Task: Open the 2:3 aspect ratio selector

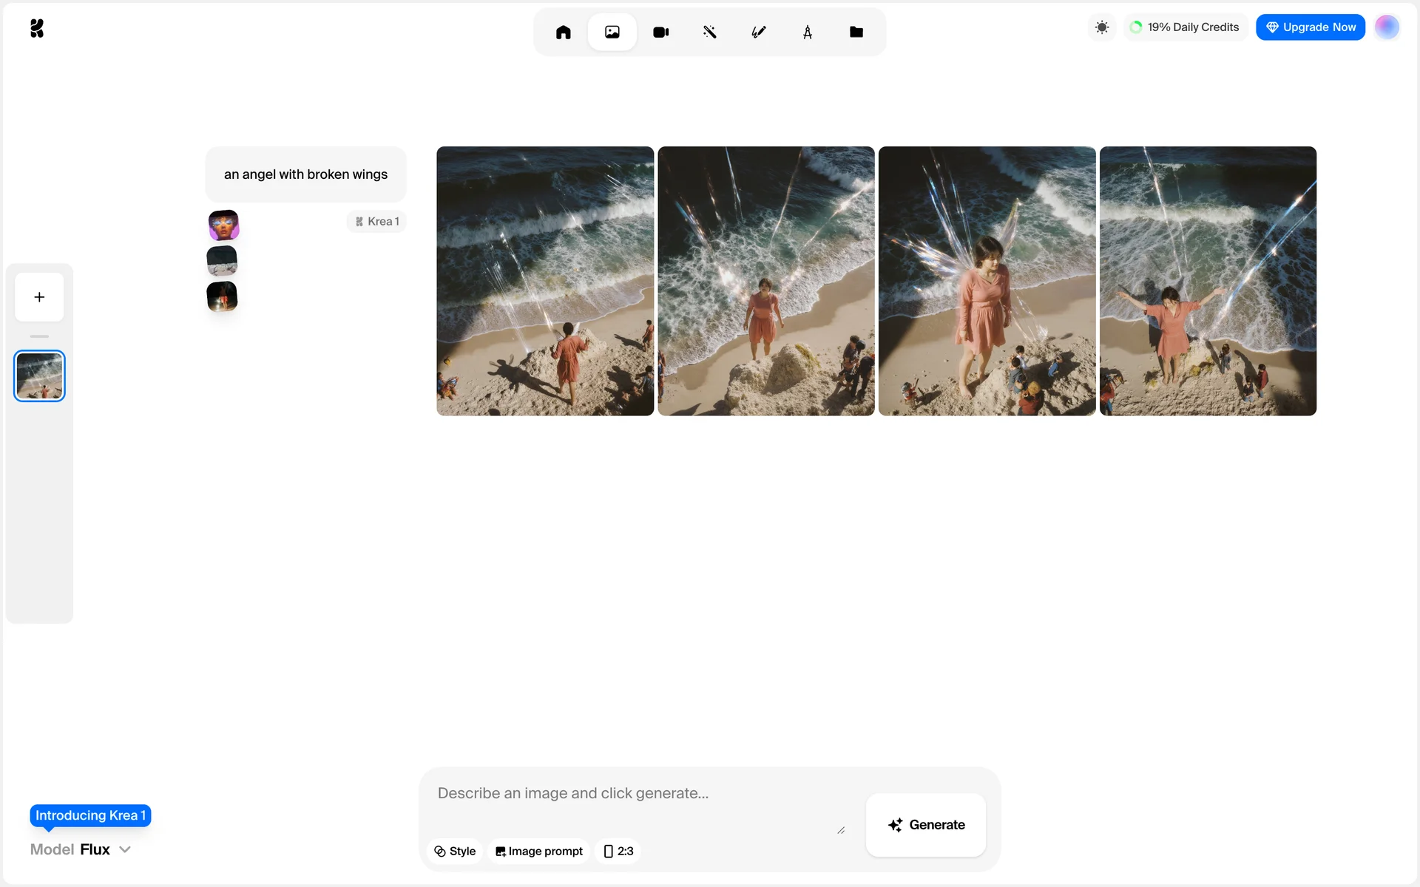Action: [x=618, y=851]
